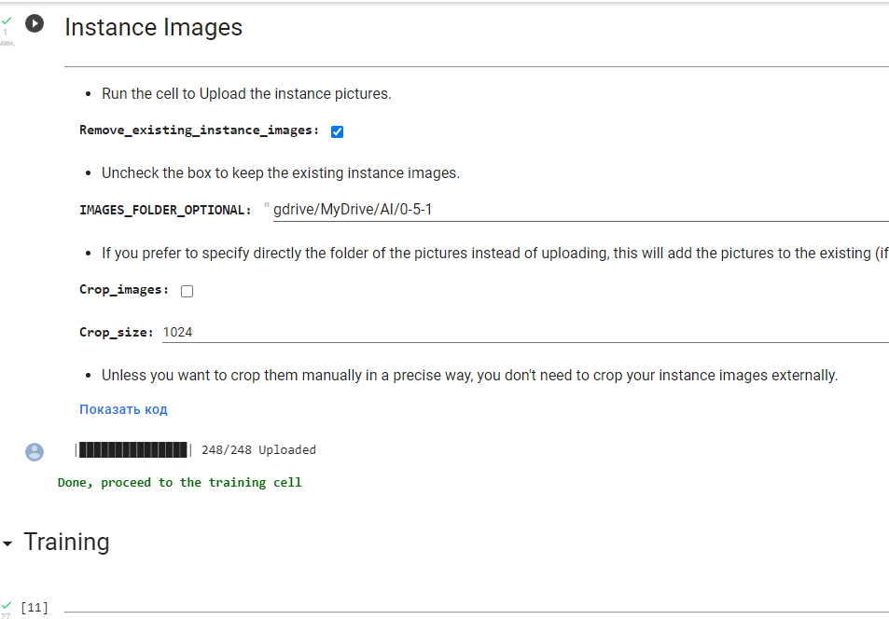This screenshot has width=889, height=619.
Task: Enable the Crop_images checkbox
Action: [187, 291]
